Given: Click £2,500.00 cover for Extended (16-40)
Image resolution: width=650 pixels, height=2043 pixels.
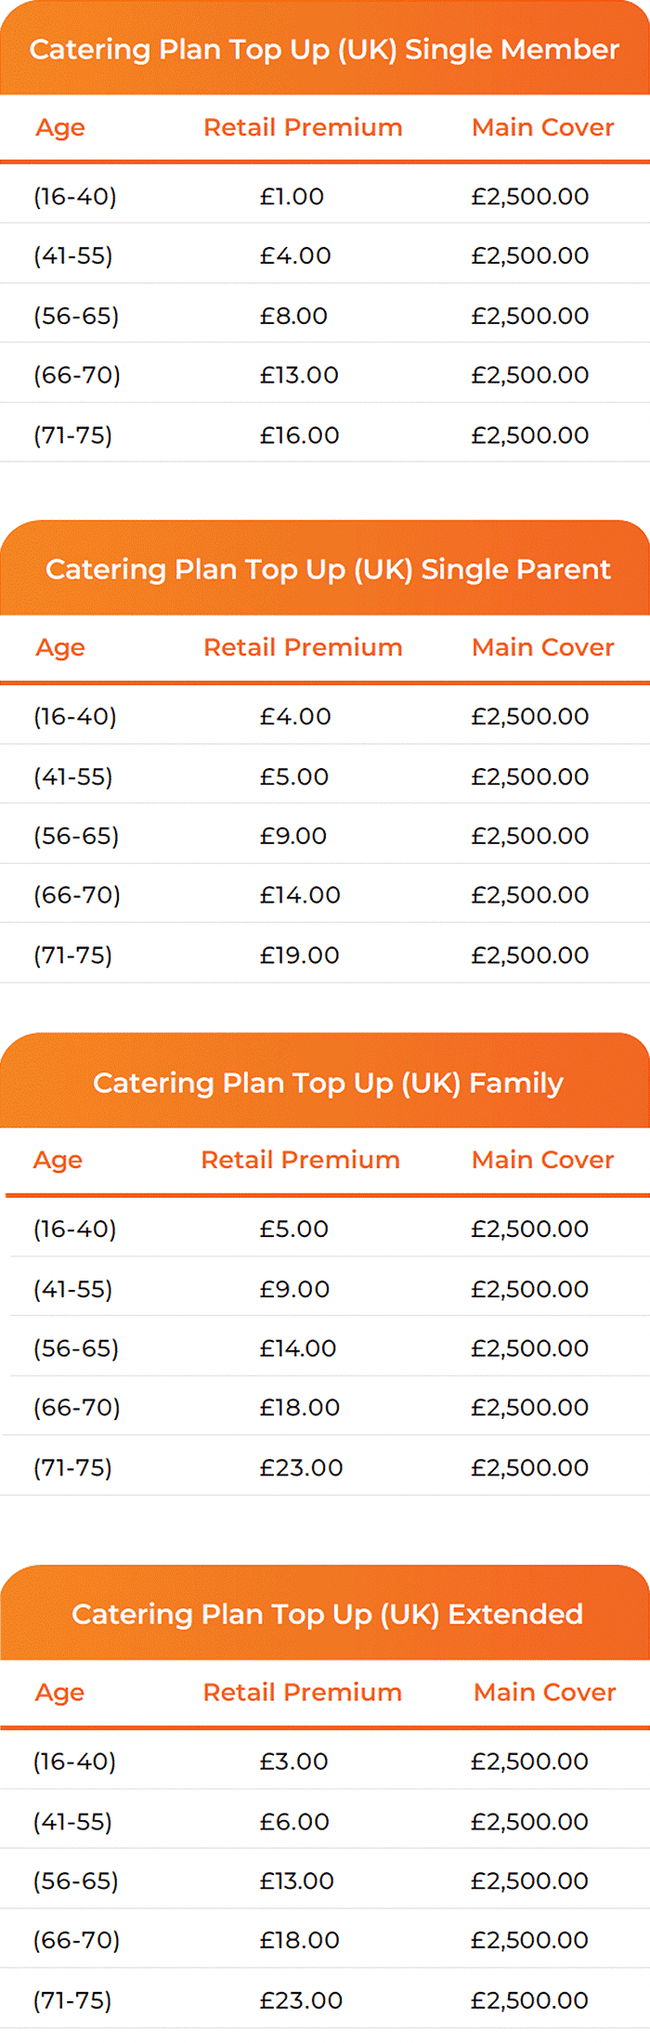Looking at the screenshot, I should 529,1762.
